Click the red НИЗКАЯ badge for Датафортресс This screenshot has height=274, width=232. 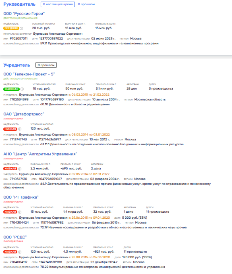(x=10, y=129)
